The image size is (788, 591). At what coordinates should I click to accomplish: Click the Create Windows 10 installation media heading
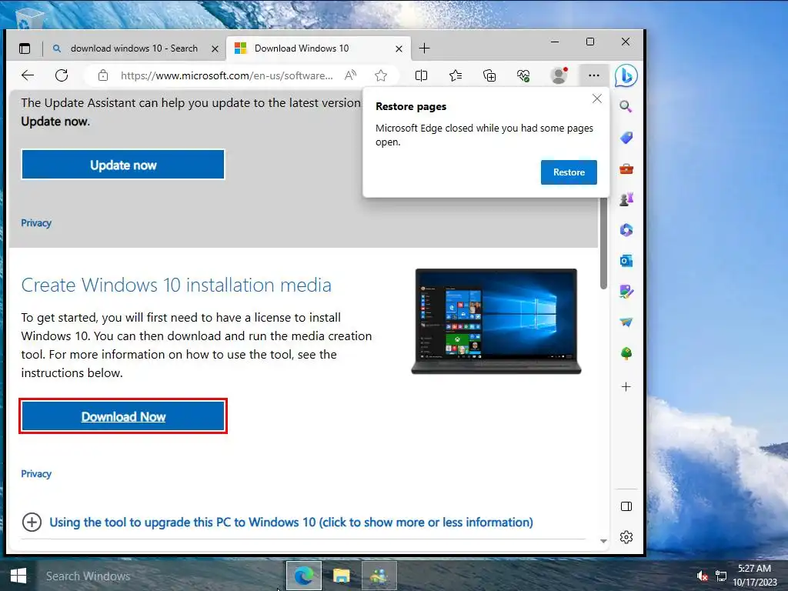[176, 285]
